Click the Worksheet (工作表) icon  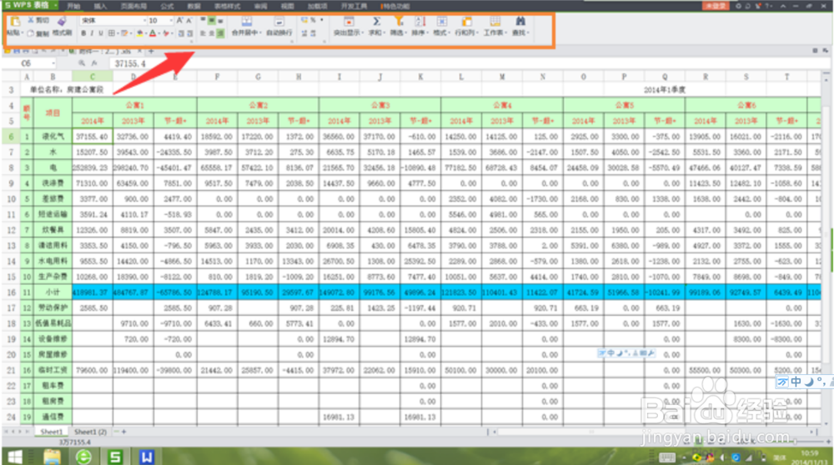(x=495, y=22)
